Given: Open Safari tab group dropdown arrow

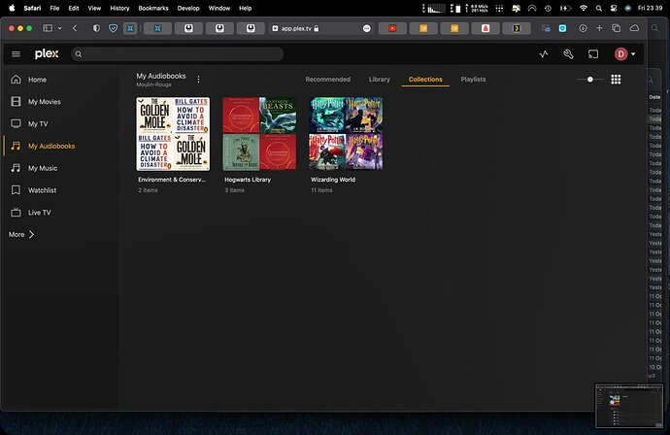Looking at the screenshot, I should point(60,28).
